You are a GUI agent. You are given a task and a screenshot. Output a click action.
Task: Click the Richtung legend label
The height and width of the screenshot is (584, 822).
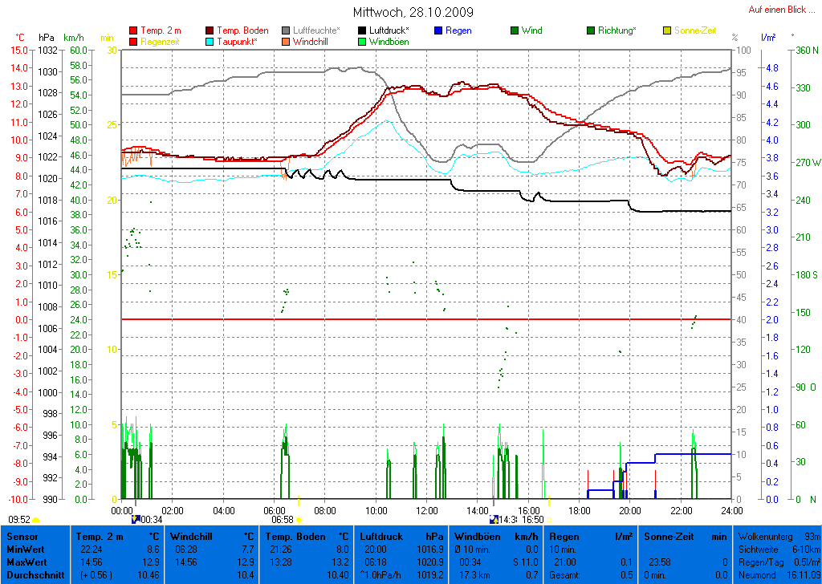pyautogui.click(x=616, y=30)
